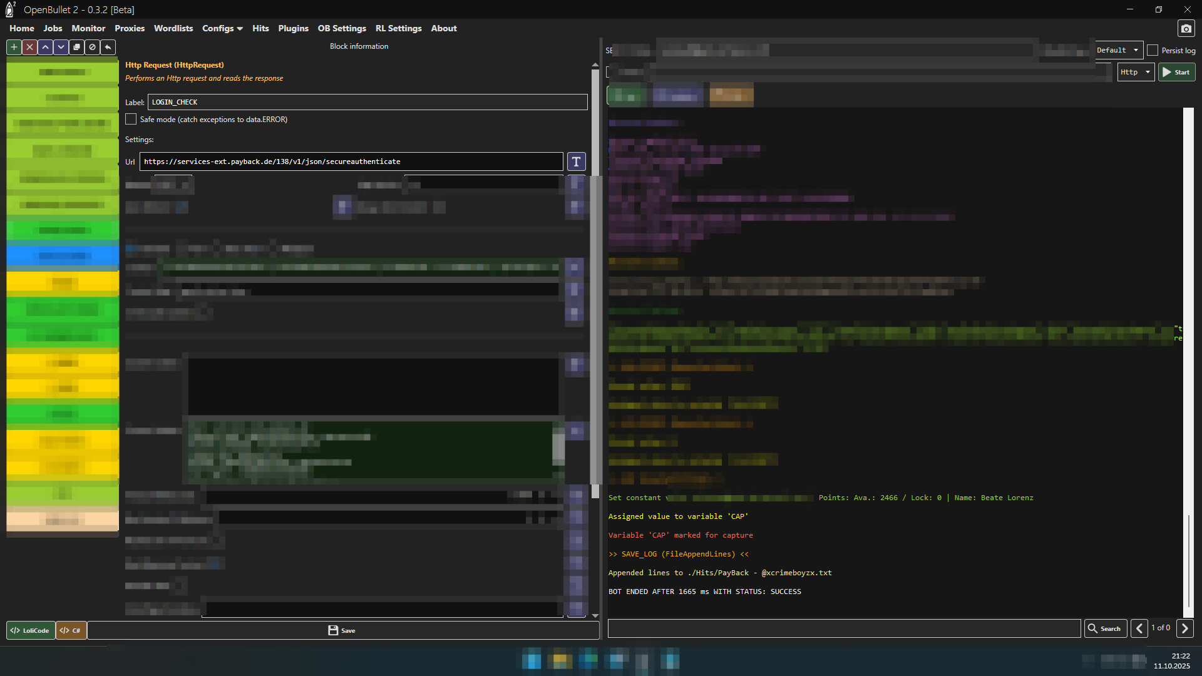Switch to LoliCode view
This screenshot has height=676, width=1202.
click(31, 630)
